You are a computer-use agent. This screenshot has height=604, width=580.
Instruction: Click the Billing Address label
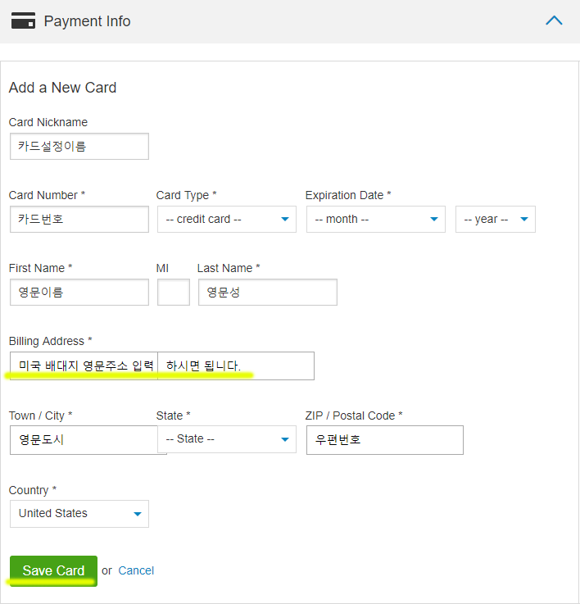[x=51, y=341]
